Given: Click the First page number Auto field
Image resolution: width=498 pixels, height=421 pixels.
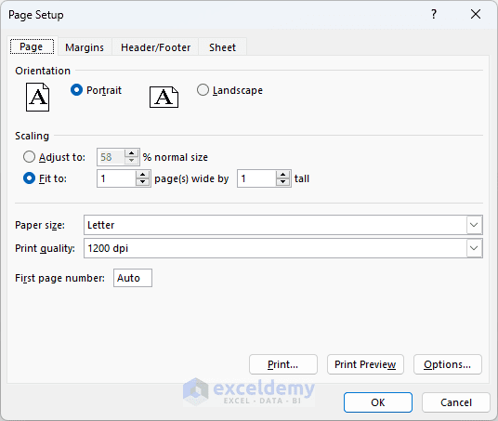Looking at the screenshot, I should (x=133, y=278).
